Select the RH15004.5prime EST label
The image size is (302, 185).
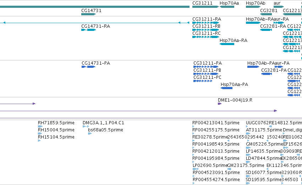click(x=56, y=130)
